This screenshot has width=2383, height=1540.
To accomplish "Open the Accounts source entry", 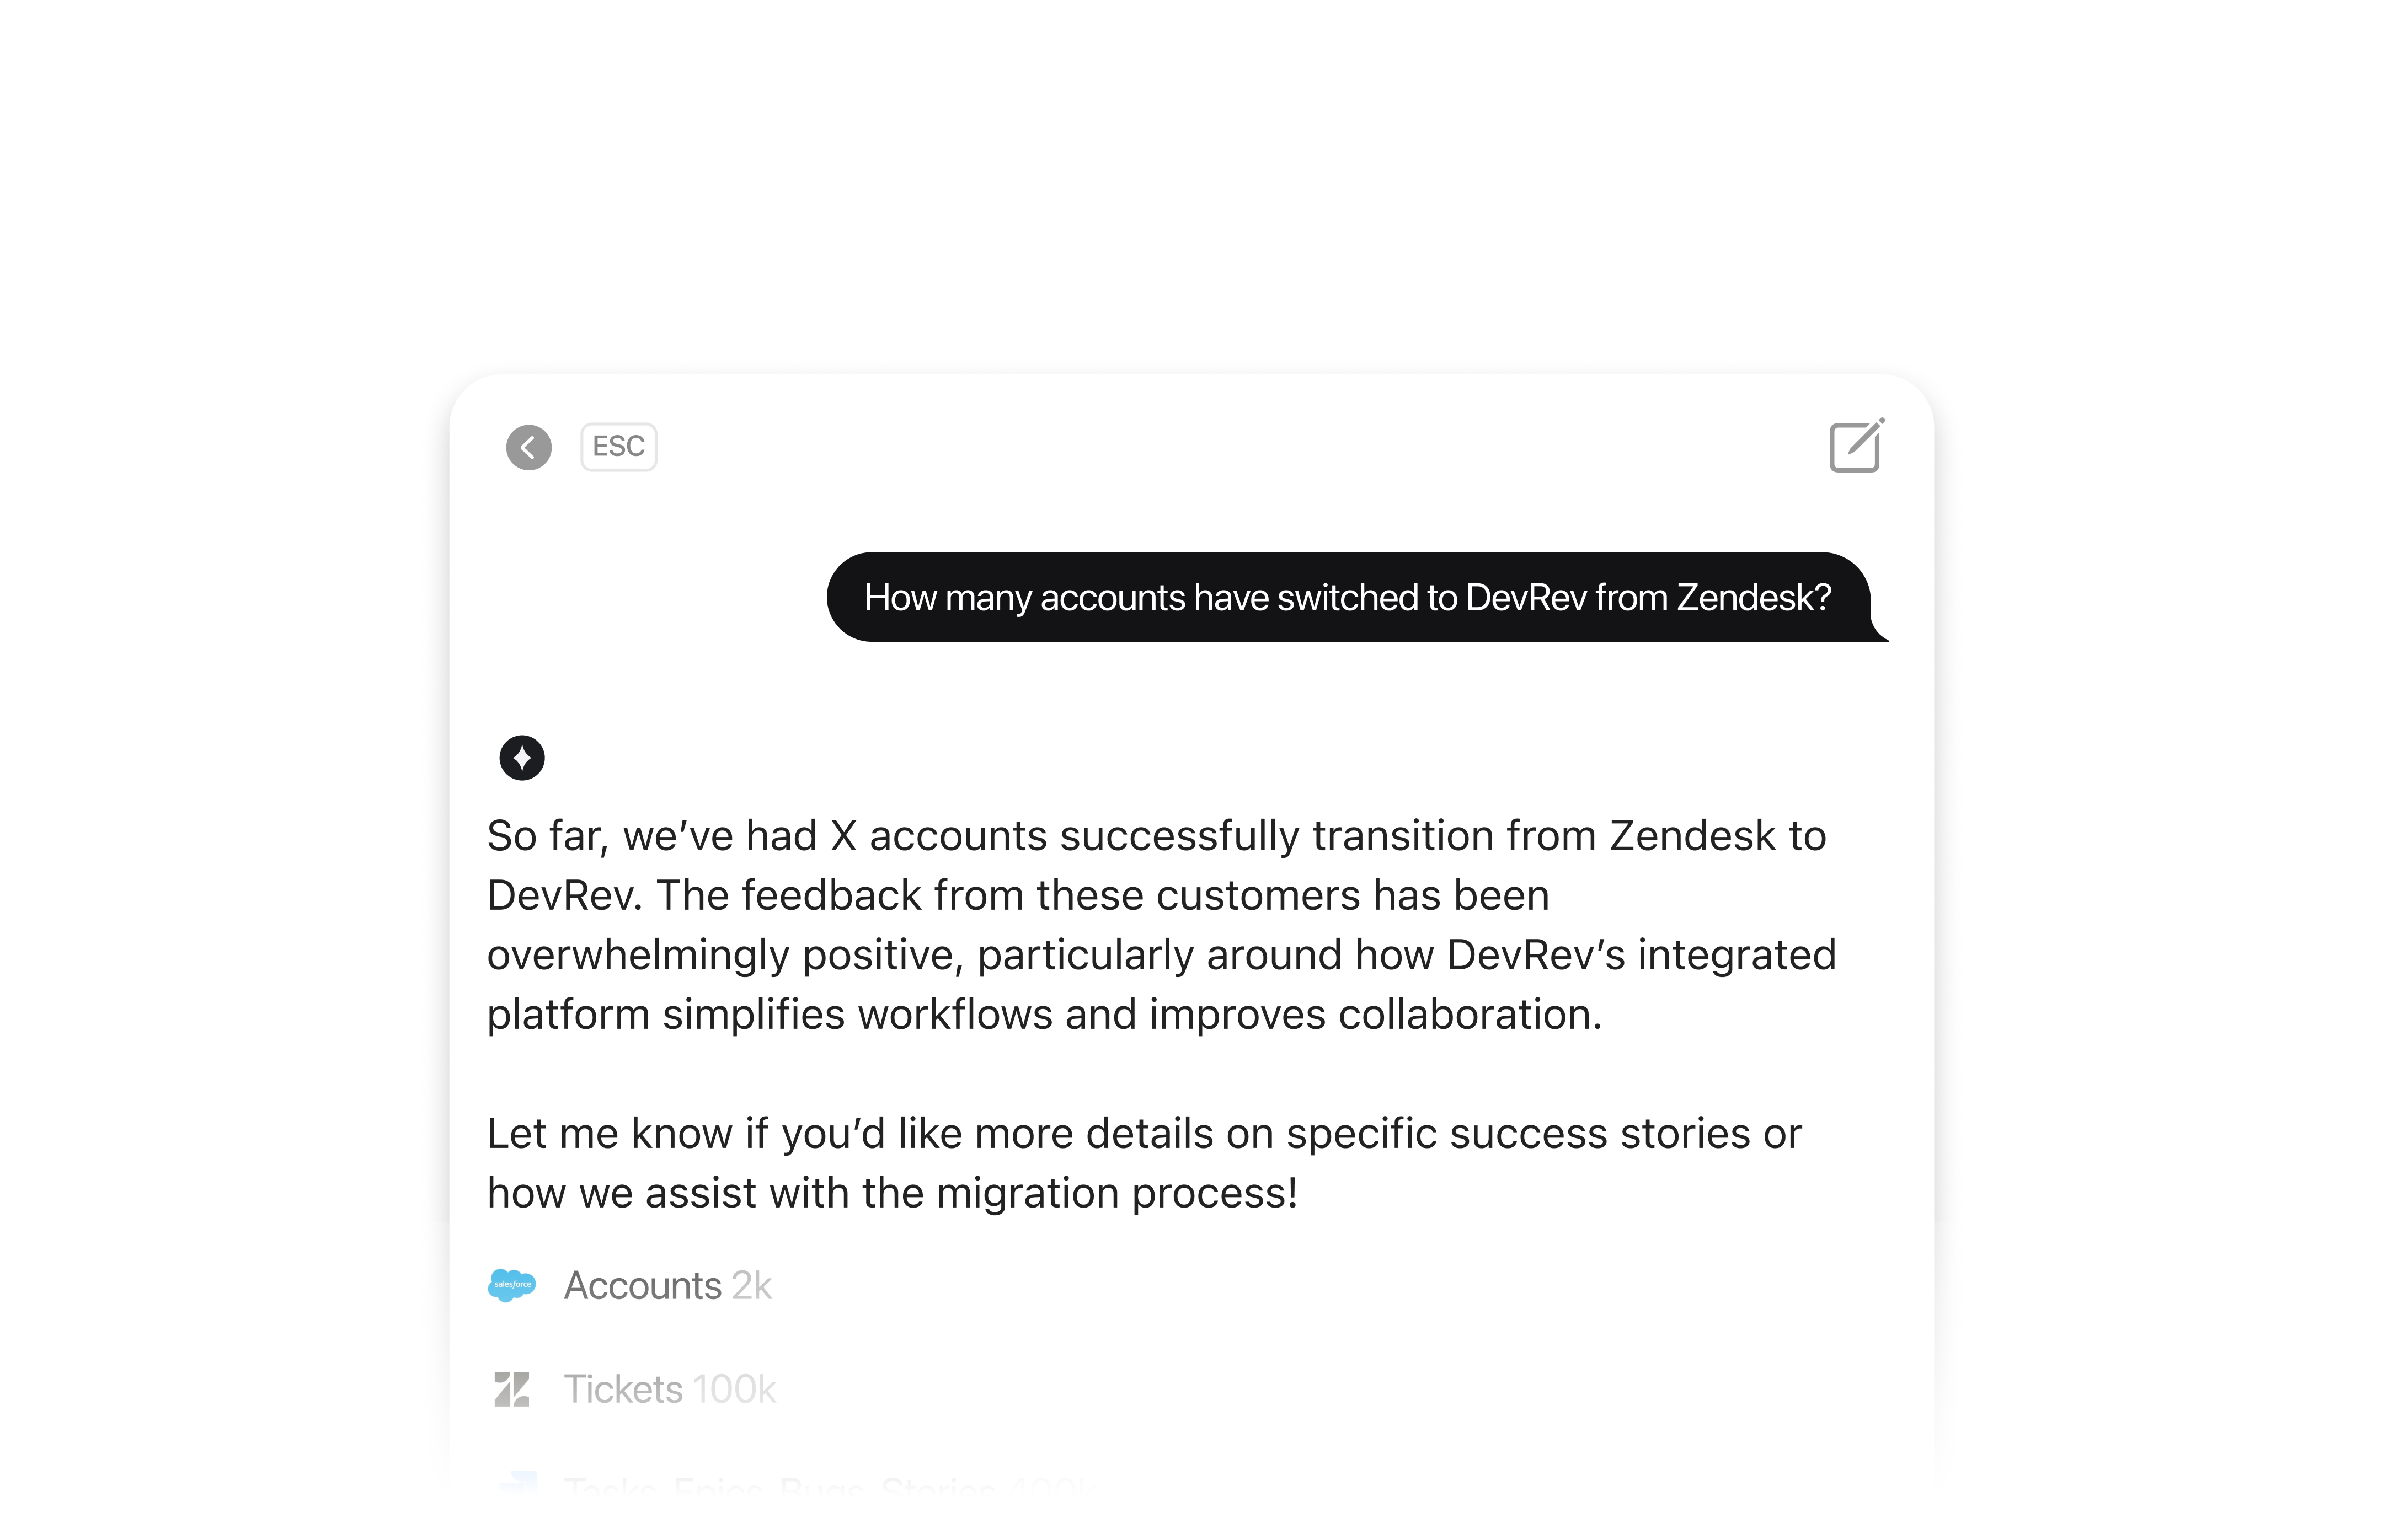I will pyautogui.click(x=631, y=1285).
